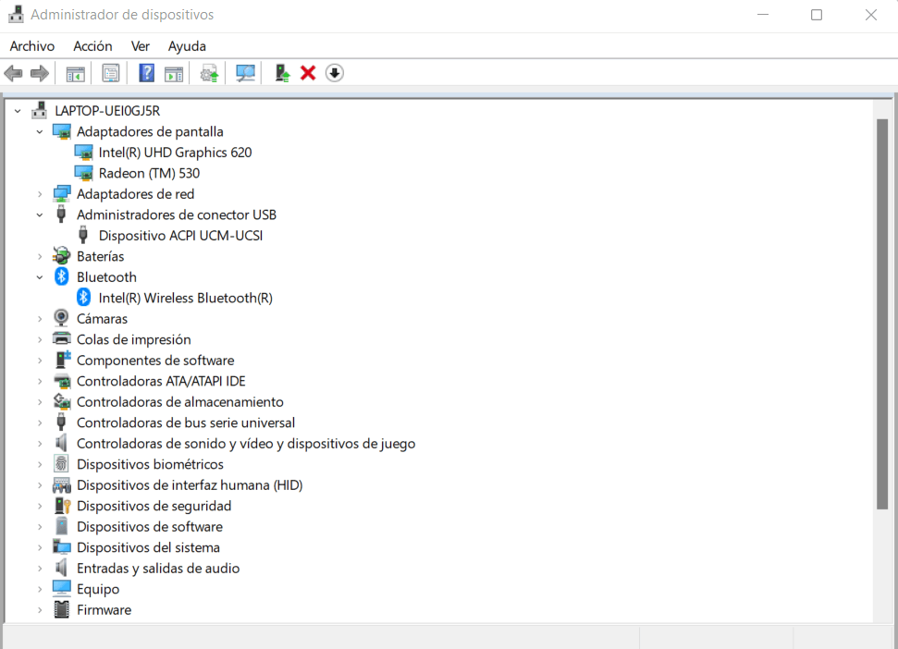Click the Bluetooth category icon
Viewport: 898px width, 649px height.
61,277
